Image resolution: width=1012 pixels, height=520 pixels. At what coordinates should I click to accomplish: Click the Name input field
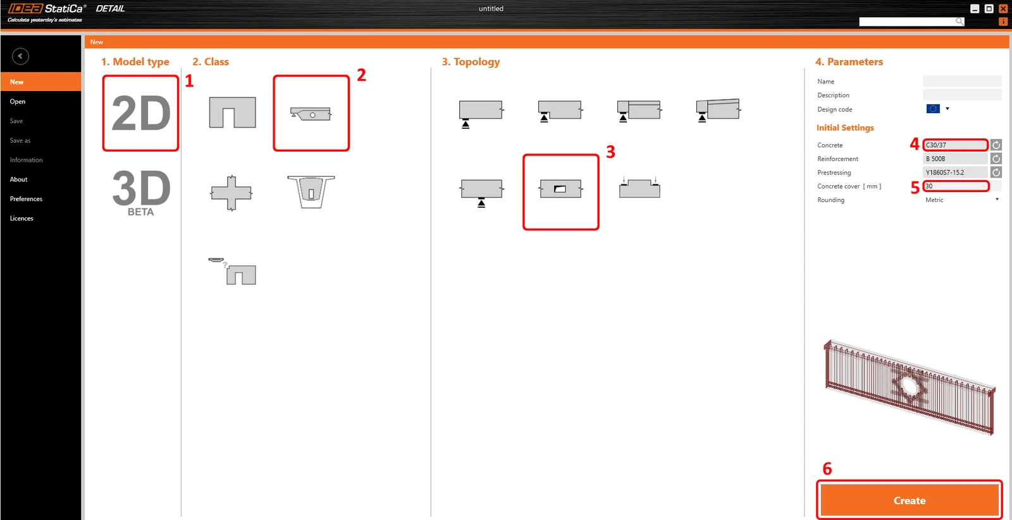[962, 81]
